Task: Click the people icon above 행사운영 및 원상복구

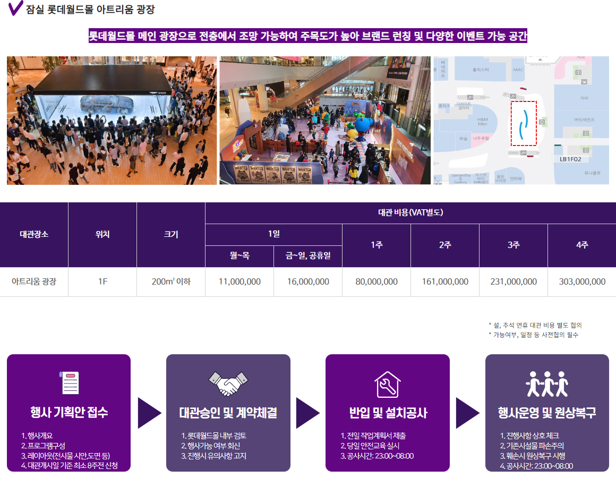Action: pos(547,384)
